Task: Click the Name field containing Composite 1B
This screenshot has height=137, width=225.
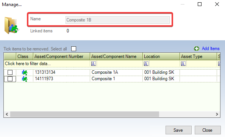Action: pyautogui.click(x=117, y=20)
